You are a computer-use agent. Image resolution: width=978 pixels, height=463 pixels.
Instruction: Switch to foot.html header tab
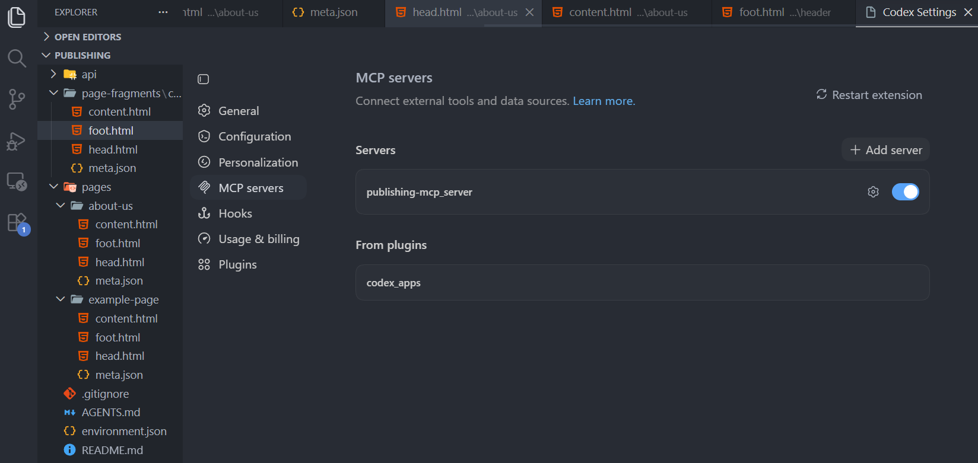783,12
